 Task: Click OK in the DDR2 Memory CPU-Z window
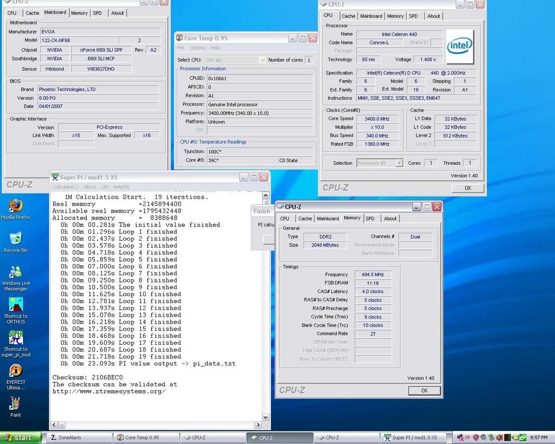(x=424, y=390)
